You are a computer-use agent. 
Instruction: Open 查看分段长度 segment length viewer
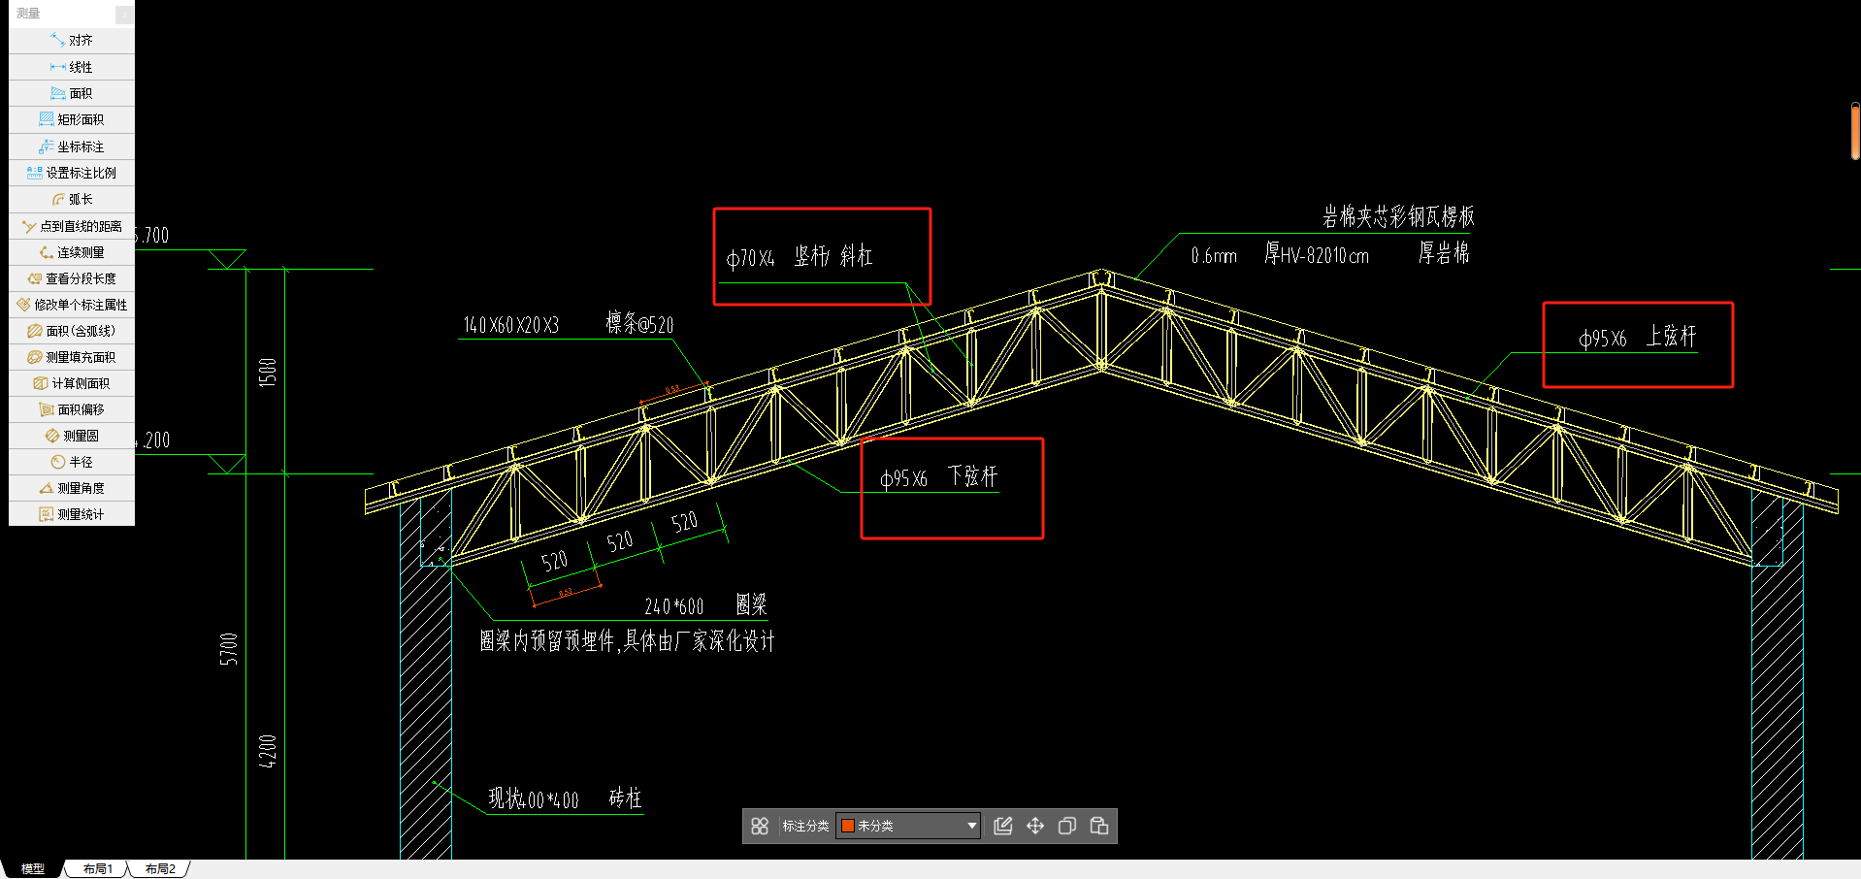pos(72,278)
